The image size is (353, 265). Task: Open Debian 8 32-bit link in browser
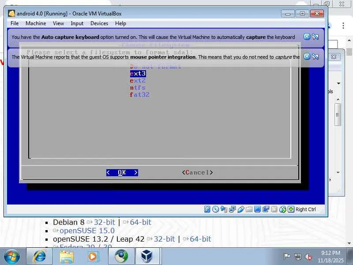click(x=104, y=222)
